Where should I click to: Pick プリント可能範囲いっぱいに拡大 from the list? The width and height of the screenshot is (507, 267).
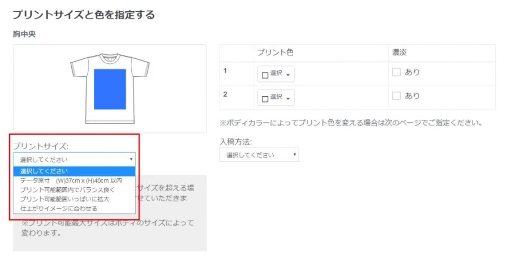coord(65,199)
